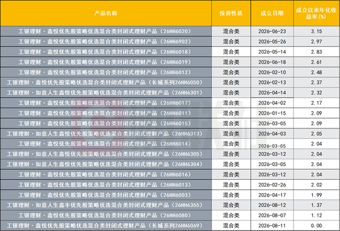Click the yield value 1.99
Screen dimensions: 340x231
tap(317, 195)
